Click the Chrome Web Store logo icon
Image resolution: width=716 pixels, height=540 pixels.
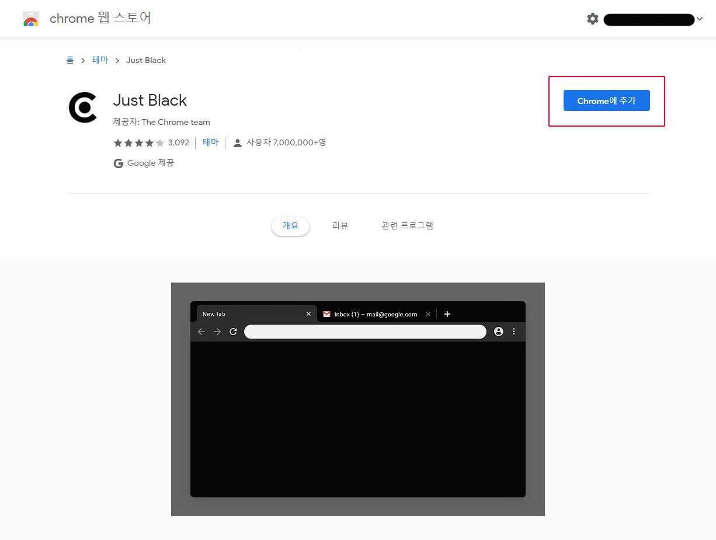[x=31, y=19]
